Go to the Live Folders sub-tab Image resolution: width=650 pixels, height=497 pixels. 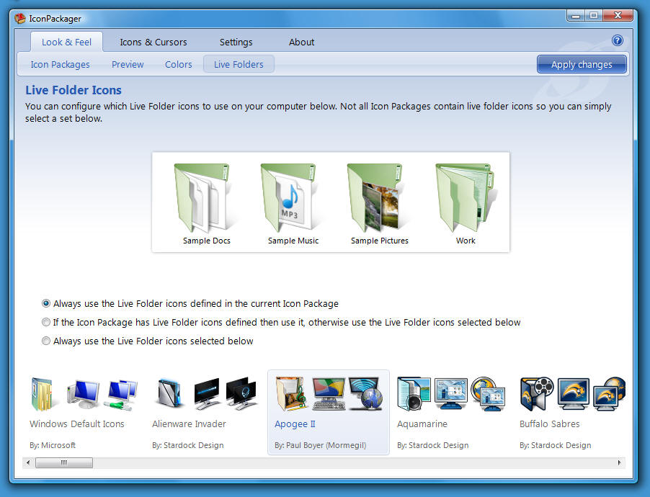(x=239, y=64)
